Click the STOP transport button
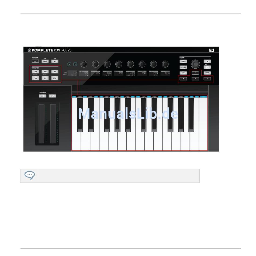Viewport: 256px width, 256px height. pyautogui.click(x=55, y=78)
